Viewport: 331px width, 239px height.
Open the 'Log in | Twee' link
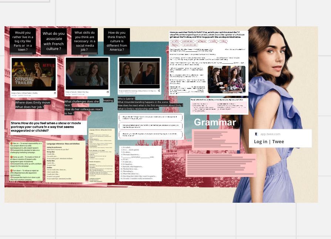(269, 142)
